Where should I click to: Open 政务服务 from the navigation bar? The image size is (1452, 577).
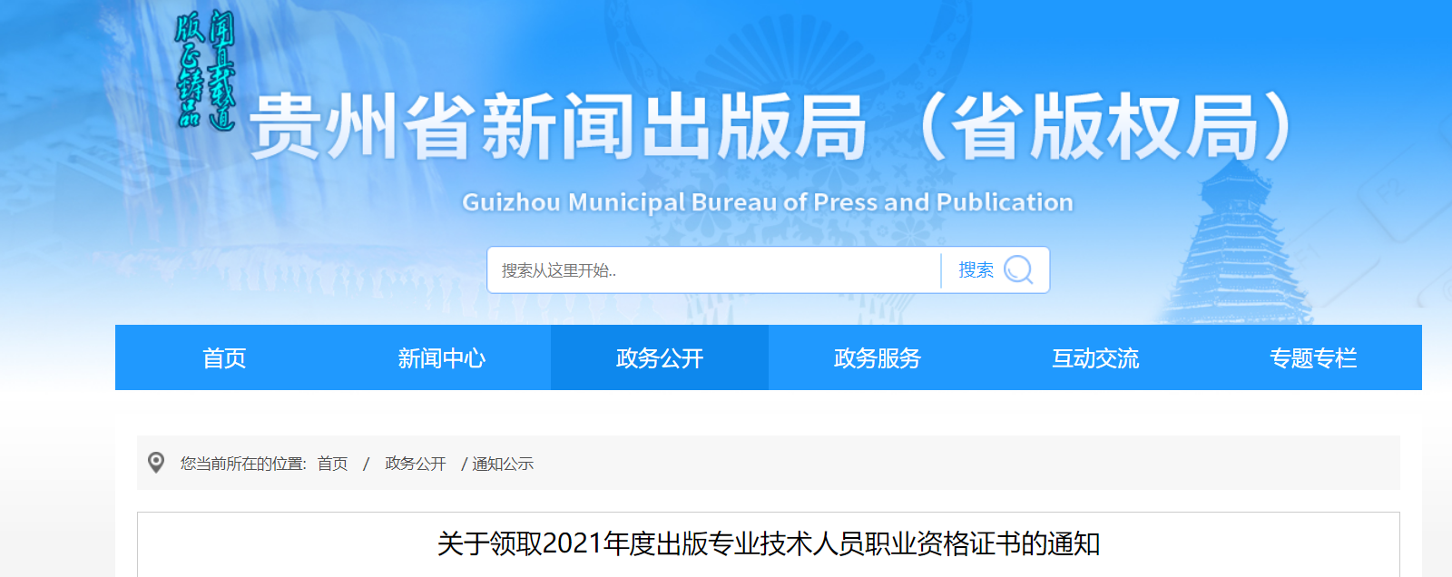tap(878, 358)
